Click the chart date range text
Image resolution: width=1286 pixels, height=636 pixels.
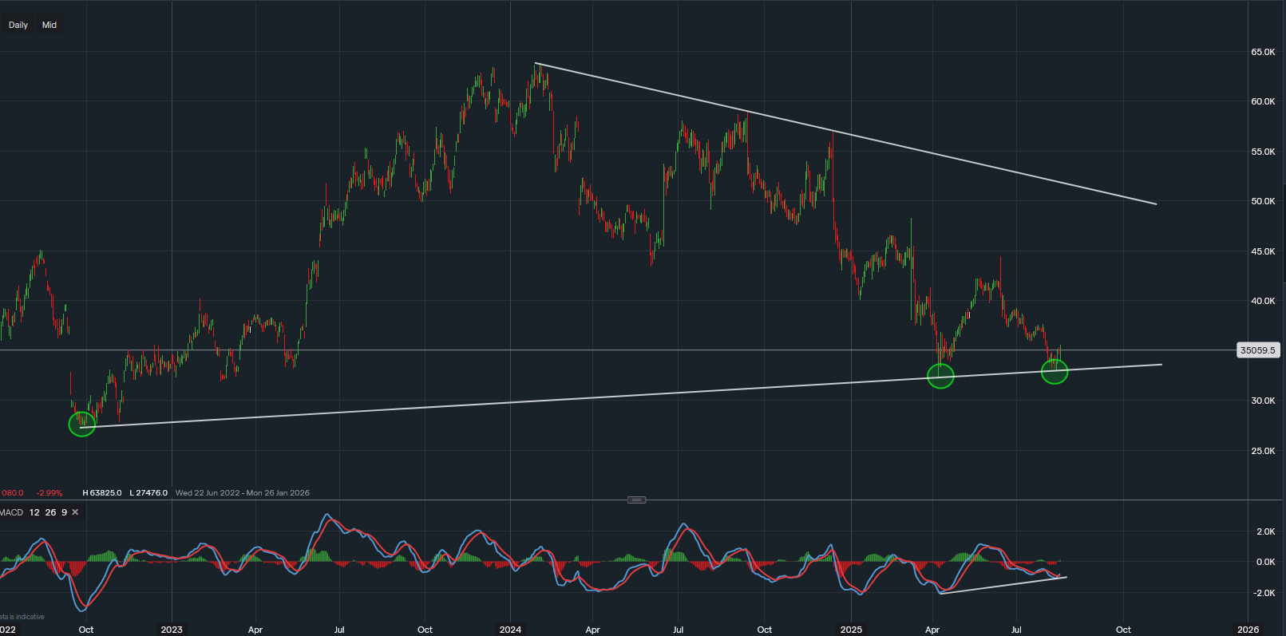[242, 493]
